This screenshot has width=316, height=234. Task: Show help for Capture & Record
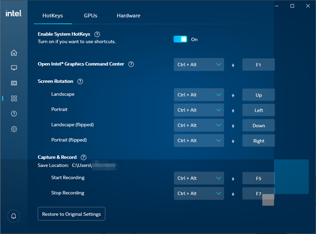(84, 157)
